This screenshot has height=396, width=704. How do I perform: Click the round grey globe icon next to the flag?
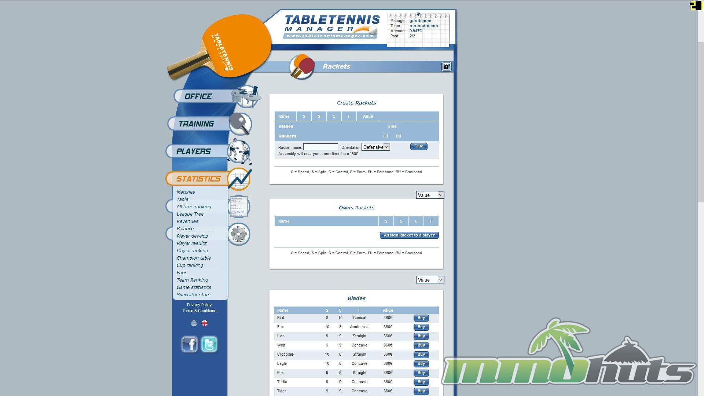point(194,323)
